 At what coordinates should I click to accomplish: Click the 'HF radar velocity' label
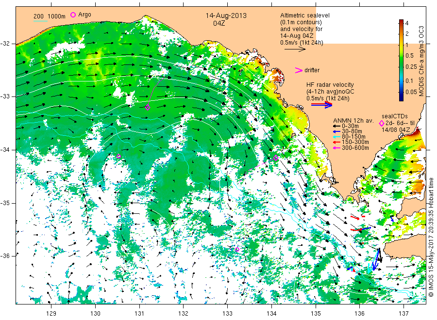point(330,84)
